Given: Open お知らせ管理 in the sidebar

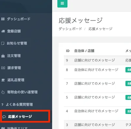Looking at the screenshot, I should (x=17, y=43).
